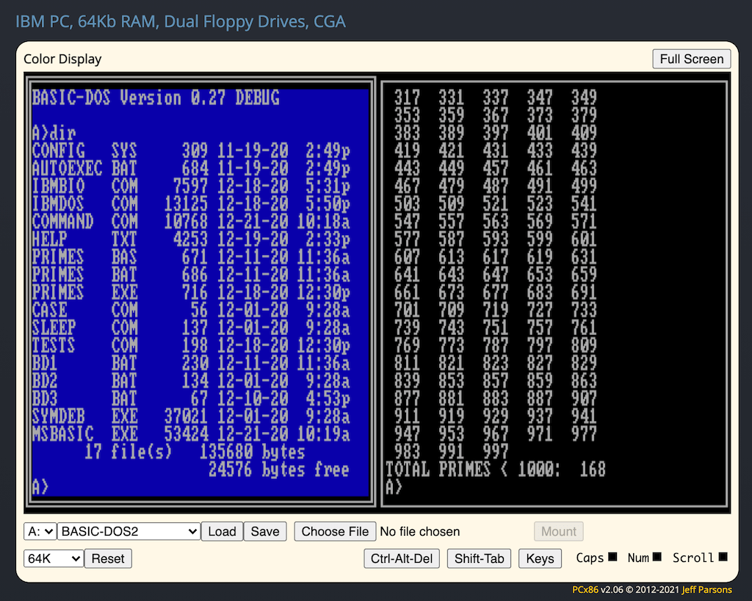Viewport: 752px width, 601px height.
Task: Open the 64K memory size dropdown
Action: point(53,558)
